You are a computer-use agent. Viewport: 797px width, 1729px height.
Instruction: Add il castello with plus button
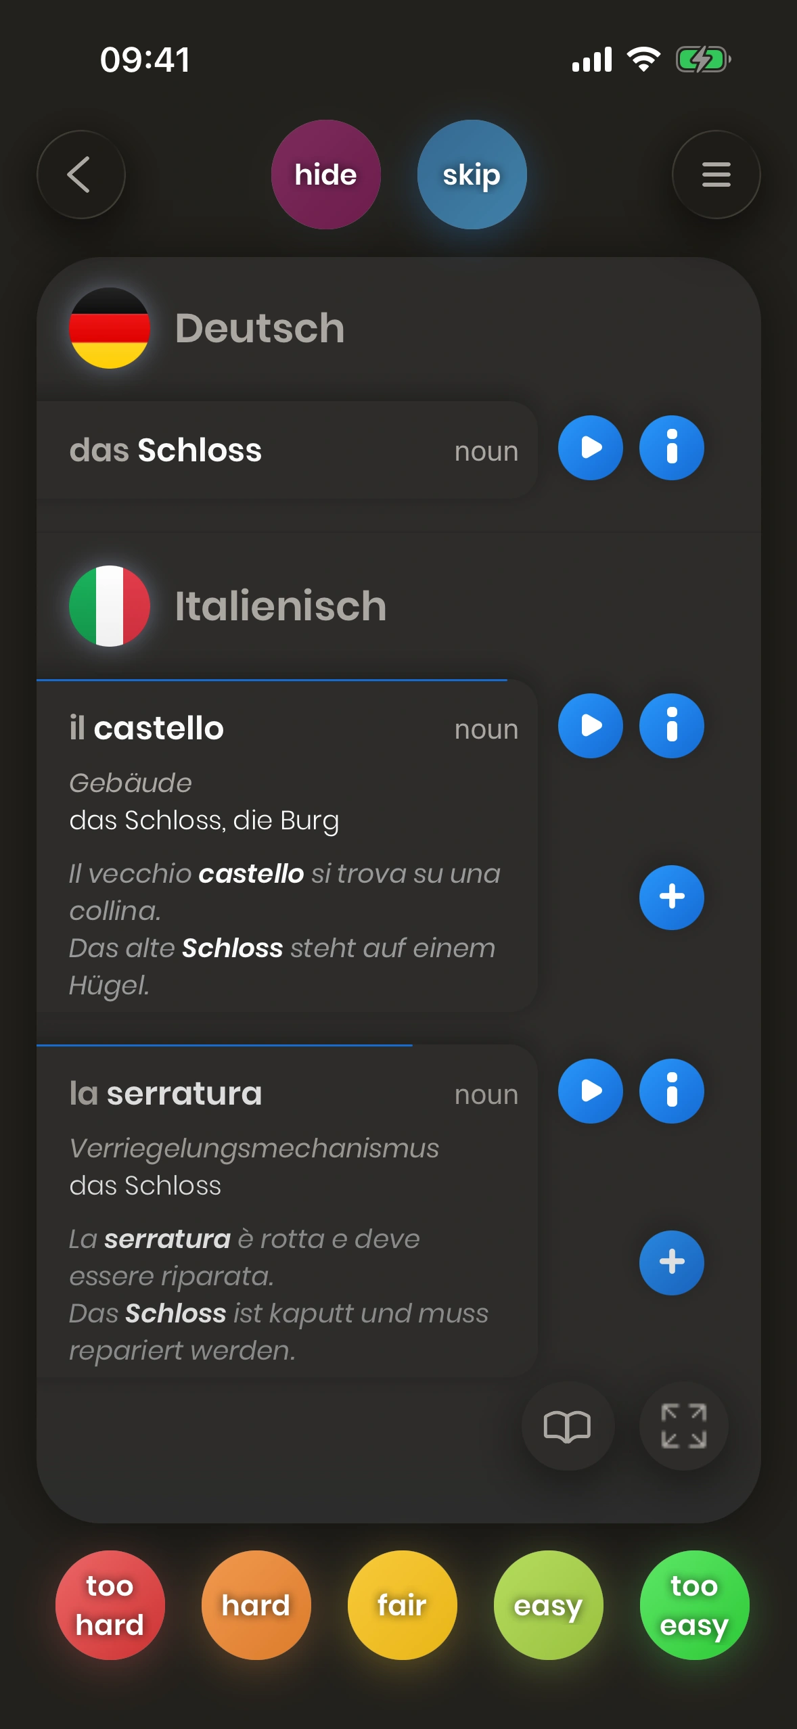pos(671,897)
